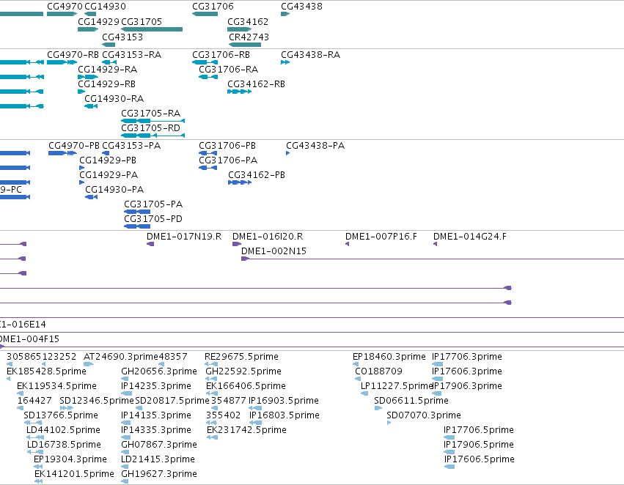Select the CG4970 gene label
This screenshot has height=485, width=624.
click(x=65, y=7)
